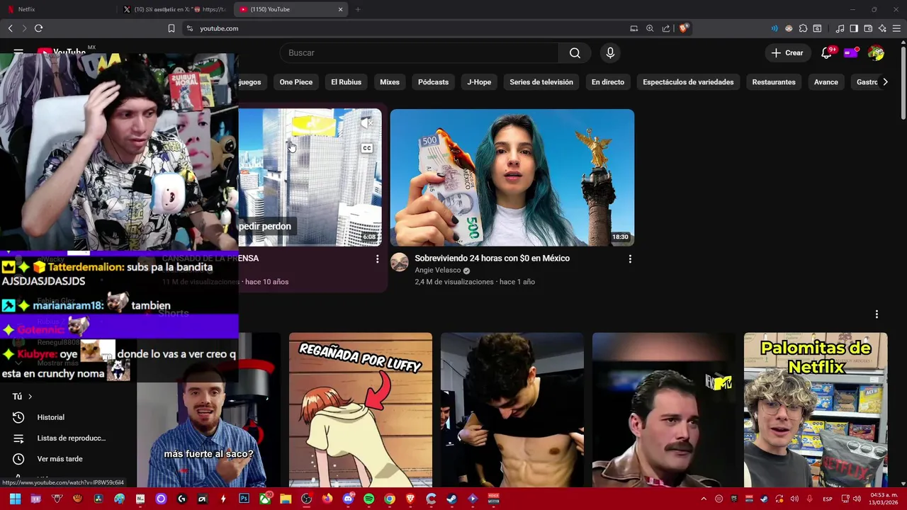Screen dimensions: 907x510
Task: Focus the Buscar search field
Action: pos(420,53)
